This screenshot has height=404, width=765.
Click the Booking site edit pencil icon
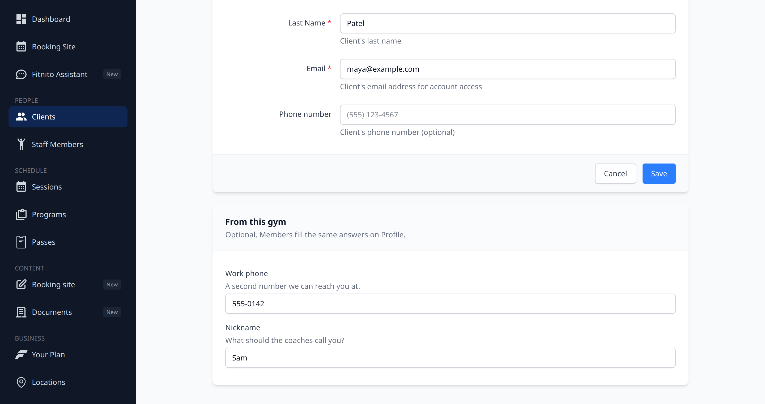pos(21,284)
